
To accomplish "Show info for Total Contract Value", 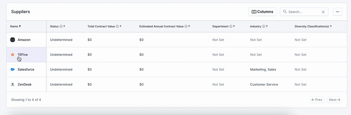I will (117, 26).
